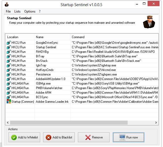
Task: Click the Add to Whitelist button
Action: point(24,137)
